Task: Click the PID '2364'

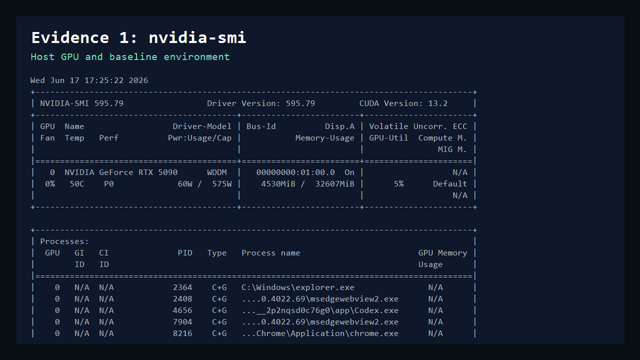Action: 182,287
